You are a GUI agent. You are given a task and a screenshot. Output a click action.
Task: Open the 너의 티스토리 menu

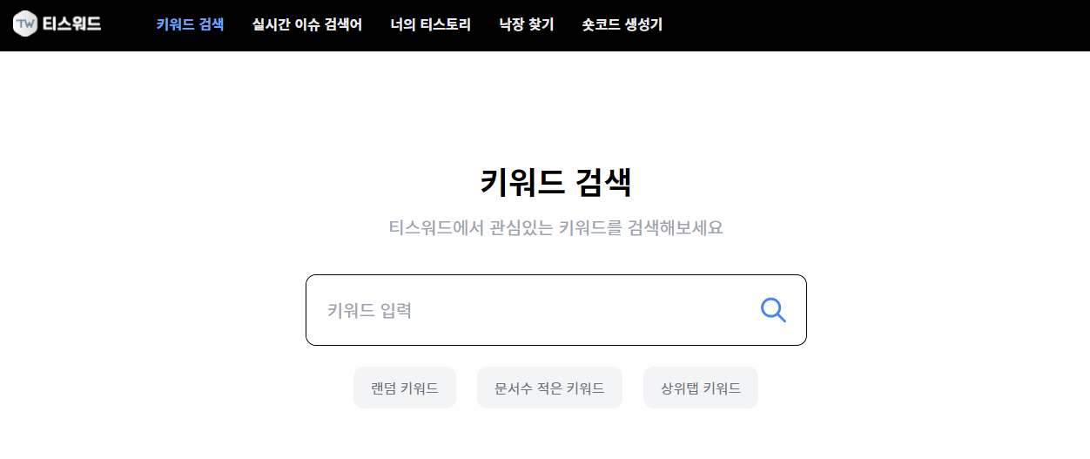point(431,25)
